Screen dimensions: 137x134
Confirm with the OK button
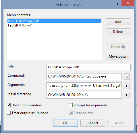(x=65, y=123)
